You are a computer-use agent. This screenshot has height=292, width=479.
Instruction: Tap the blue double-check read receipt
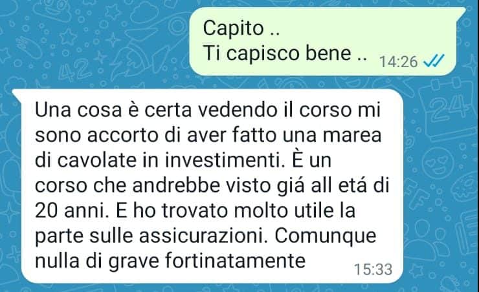click(x=434, y=61)
